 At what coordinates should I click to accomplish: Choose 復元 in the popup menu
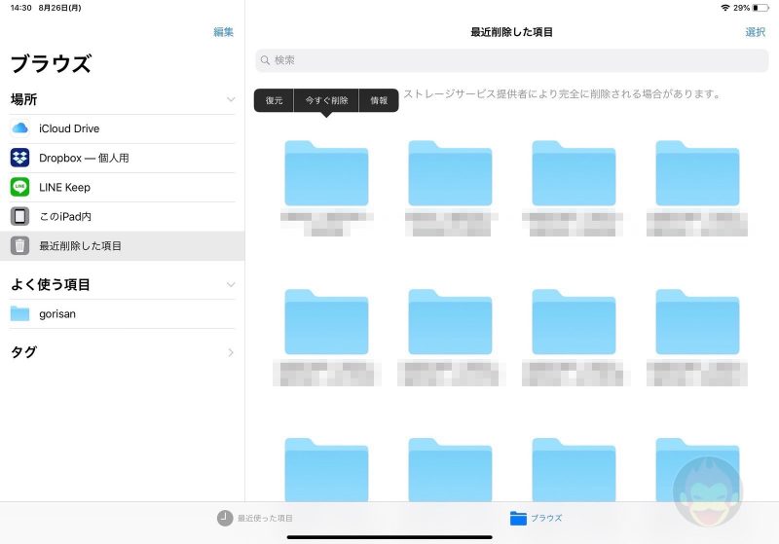click(x=274, y=100)
